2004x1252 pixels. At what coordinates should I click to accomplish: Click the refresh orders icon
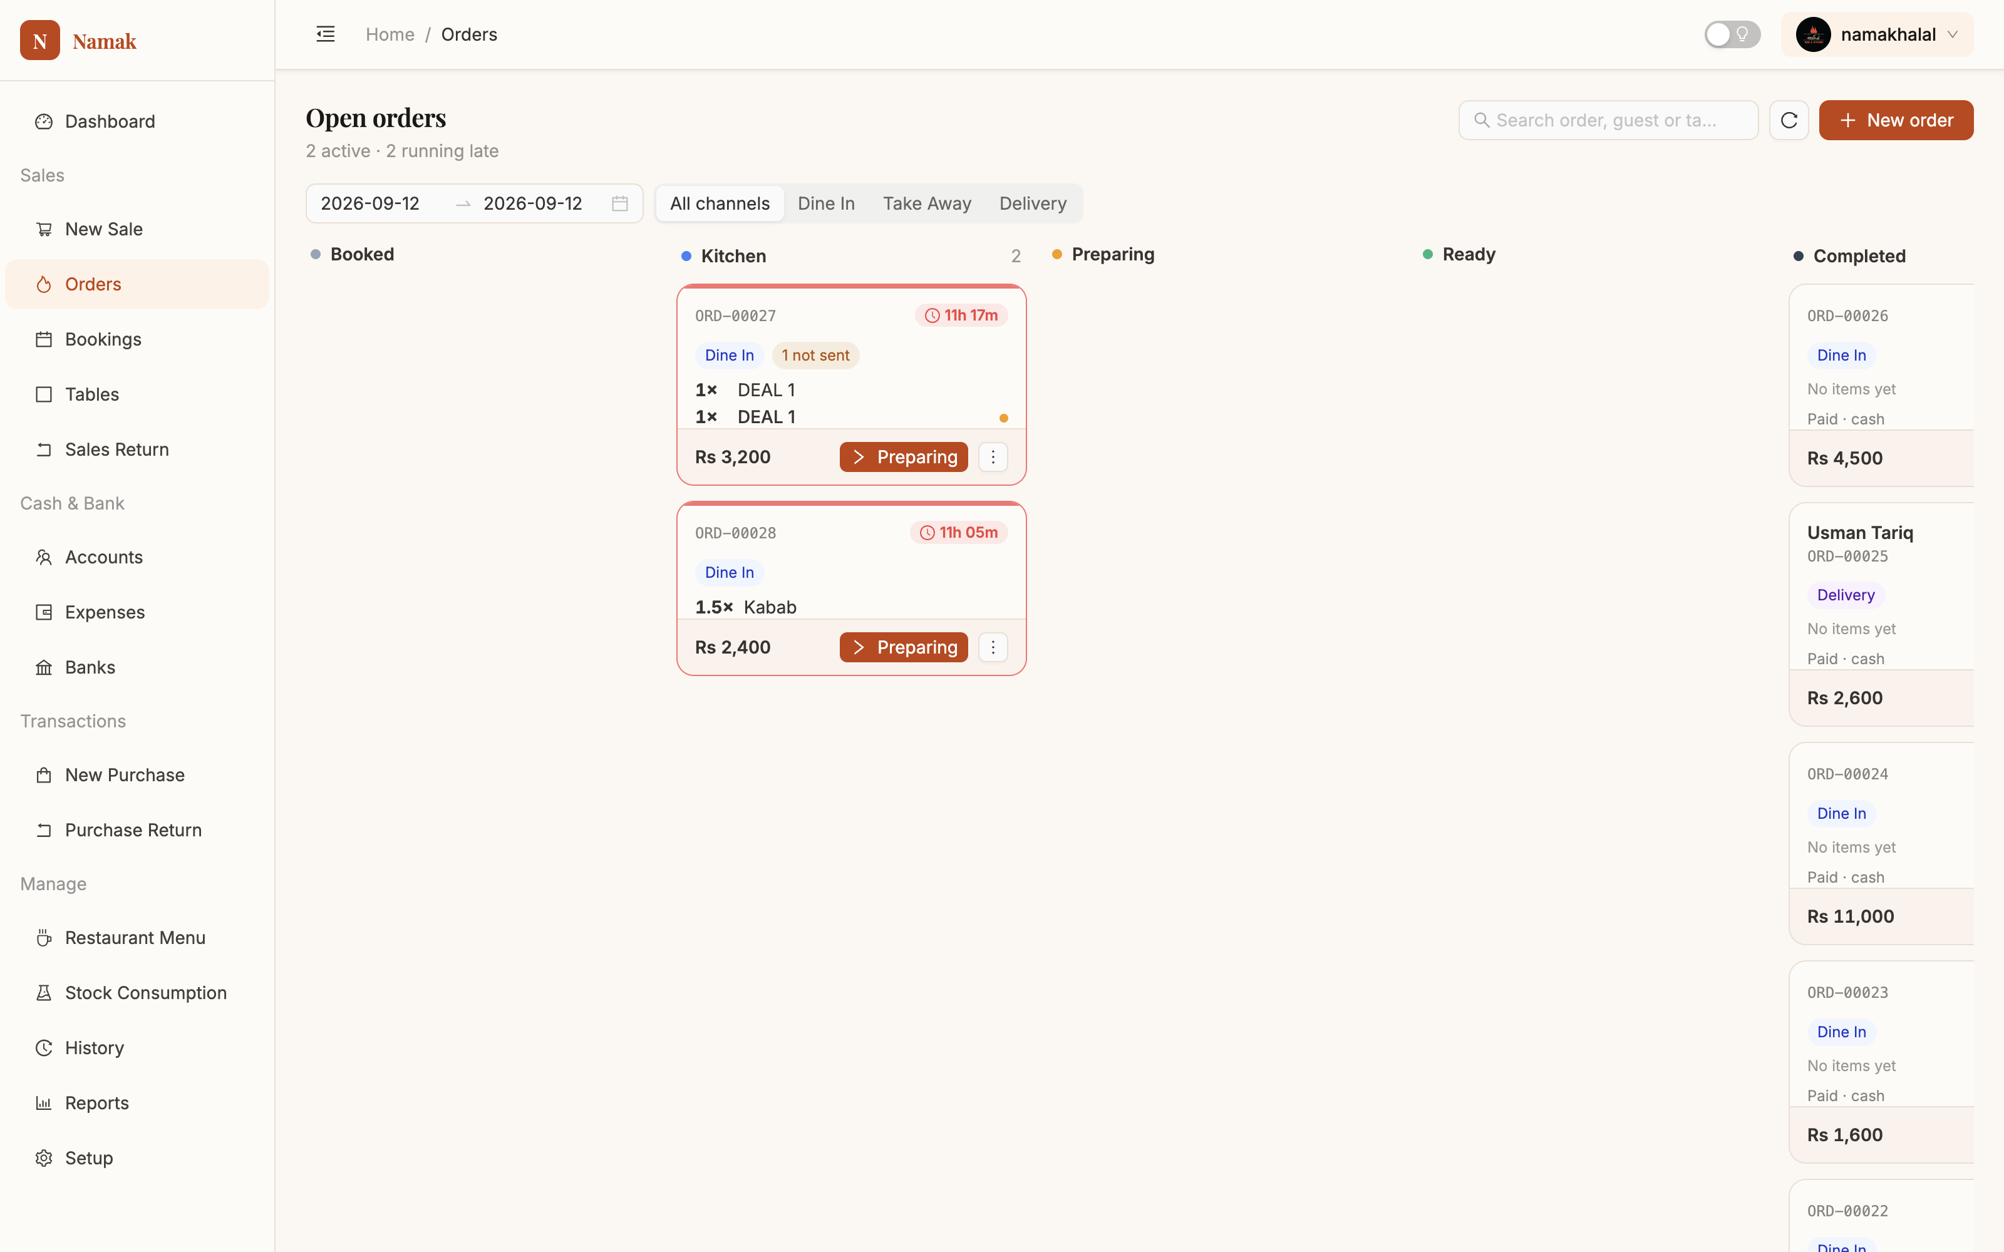click(1789, 120)
